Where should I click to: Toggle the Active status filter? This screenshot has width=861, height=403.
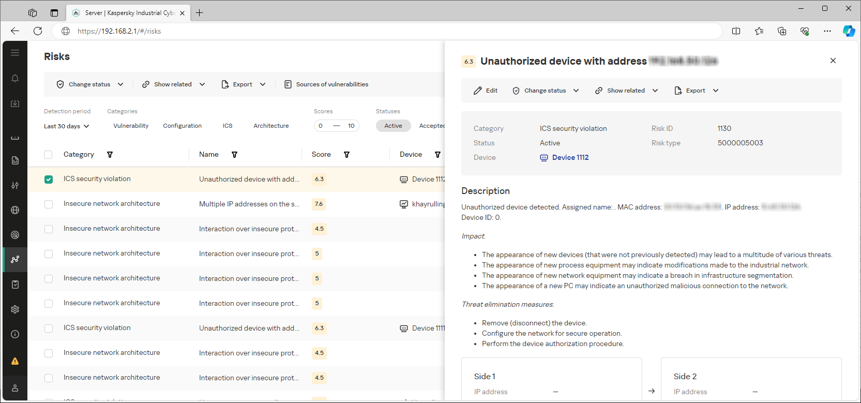point(393,126)
